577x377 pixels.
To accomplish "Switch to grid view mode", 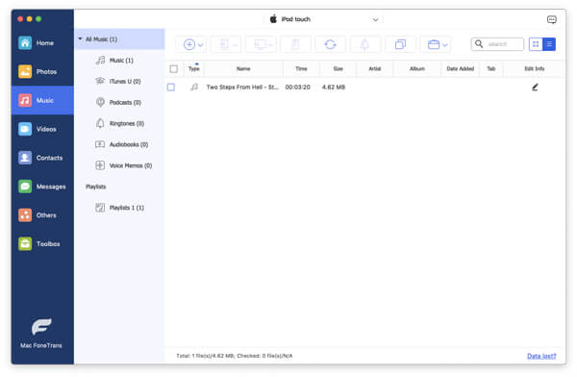I will click(x=536, y=44).
